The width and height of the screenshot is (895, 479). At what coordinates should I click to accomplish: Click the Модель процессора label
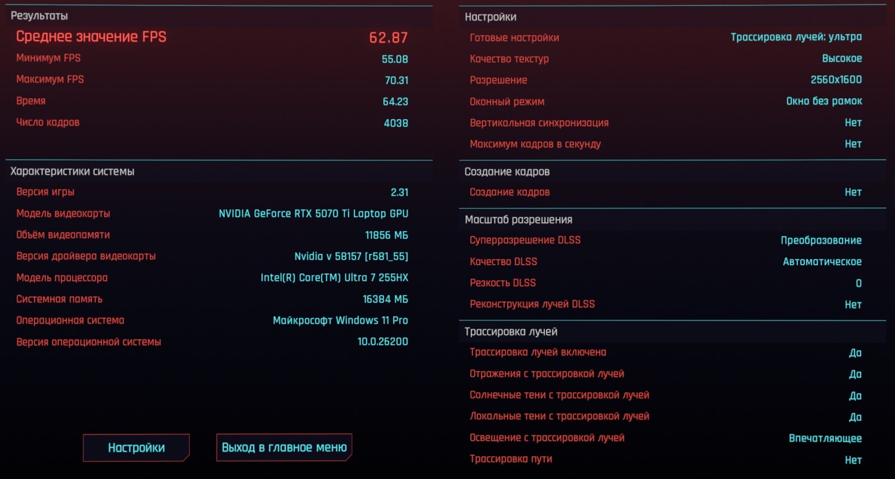[62, 278]
